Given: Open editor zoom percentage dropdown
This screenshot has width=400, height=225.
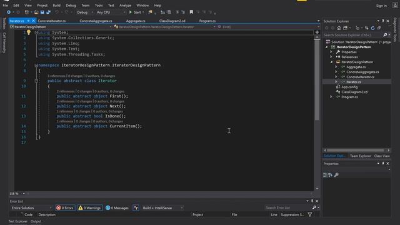Looking at the screenshot, I should point(17,194).
